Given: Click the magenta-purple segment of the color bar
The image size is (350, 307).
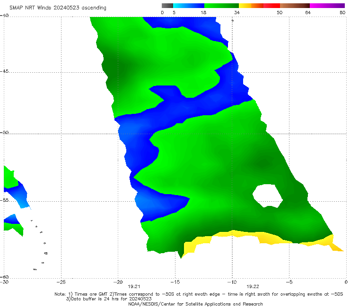Looking at the screenshot, I should click(327, 6).
